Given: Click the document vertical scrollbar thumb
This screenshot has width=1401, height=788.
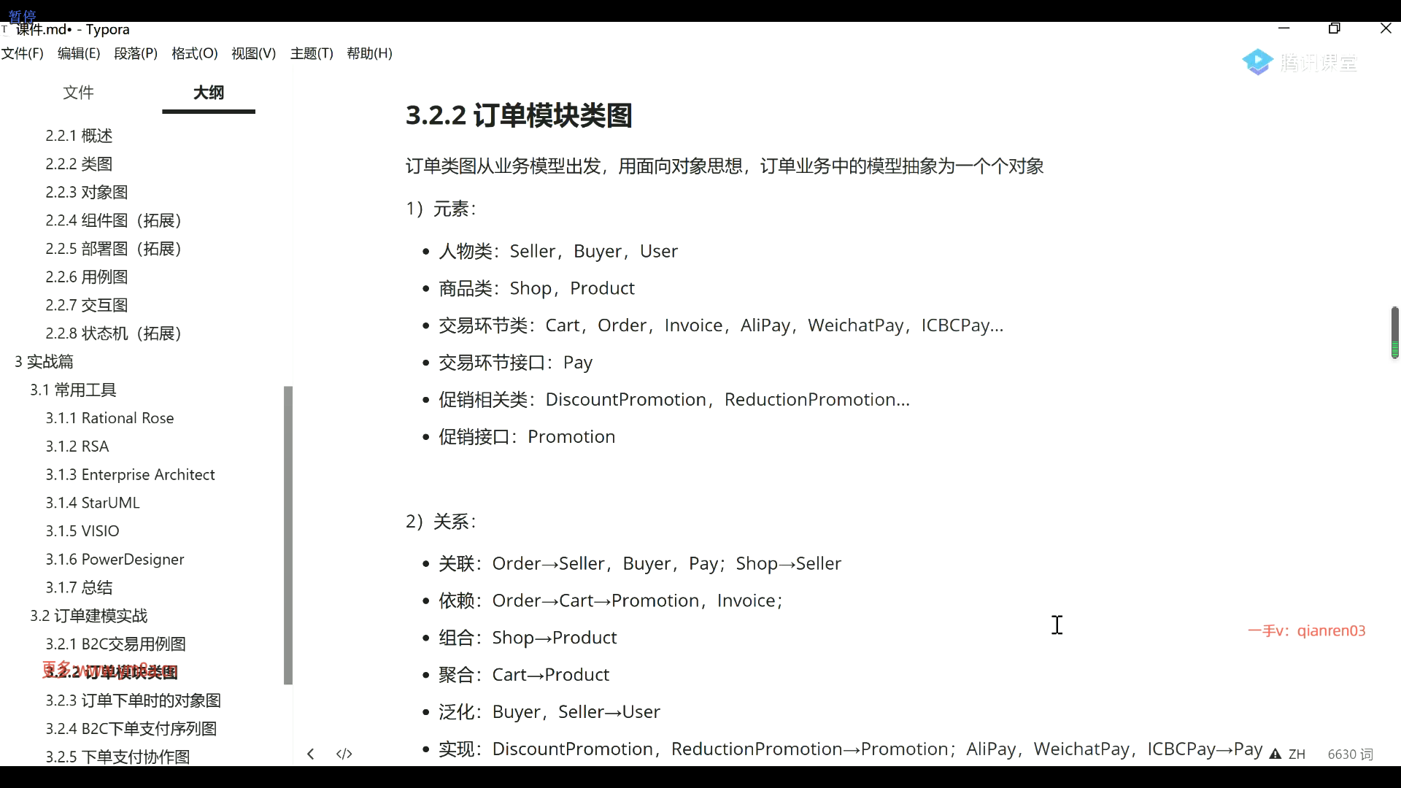Looking at the screenshot, I should pyautogui.click(x=1394, y=332).
